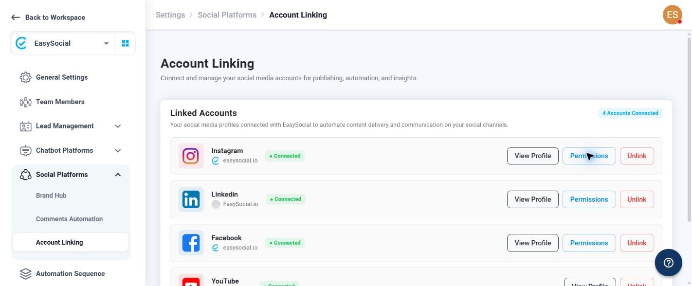Open Permissions for Linkedin account

(589, 199)
